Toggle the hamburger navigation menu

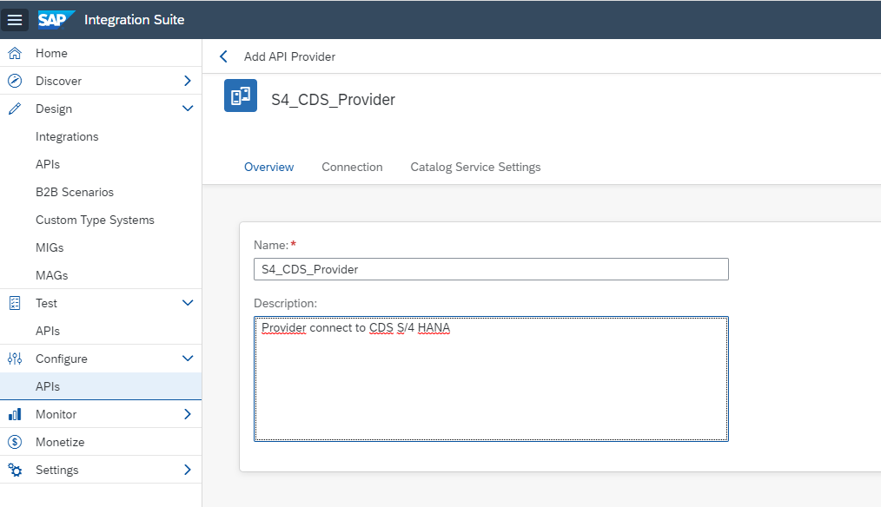[x=15, y=19]
